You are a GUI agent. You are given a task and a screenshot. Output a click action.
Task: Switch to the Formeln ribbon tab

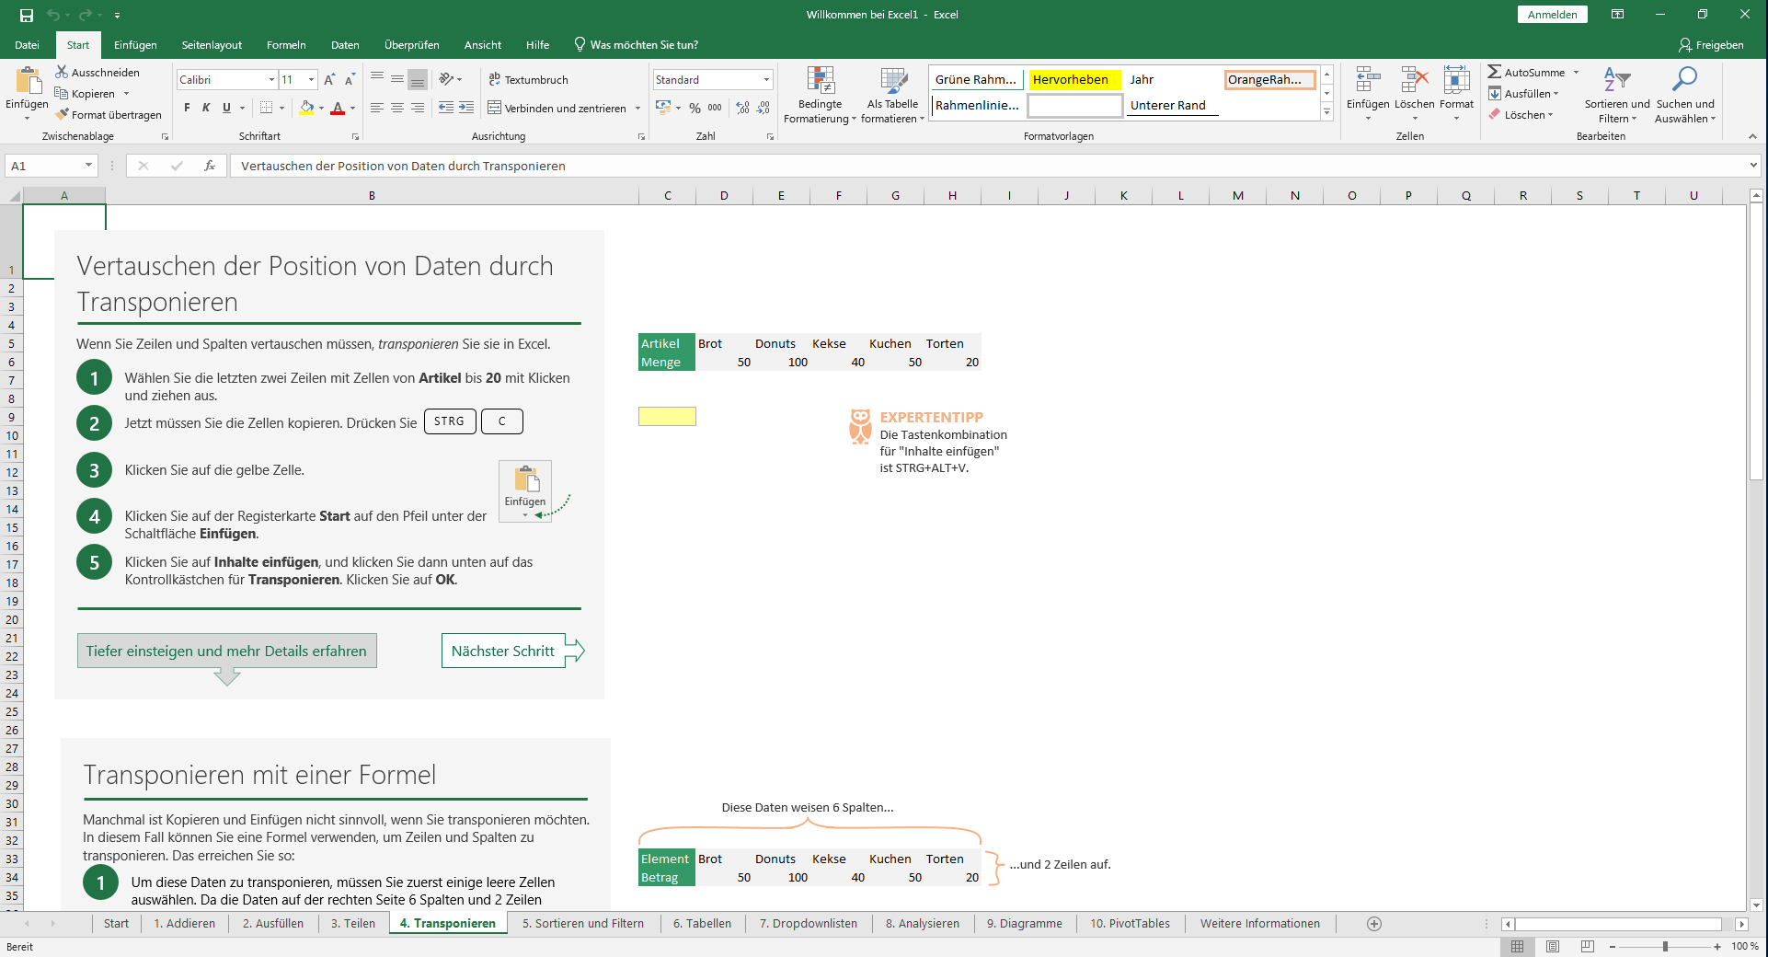[285, 44]
